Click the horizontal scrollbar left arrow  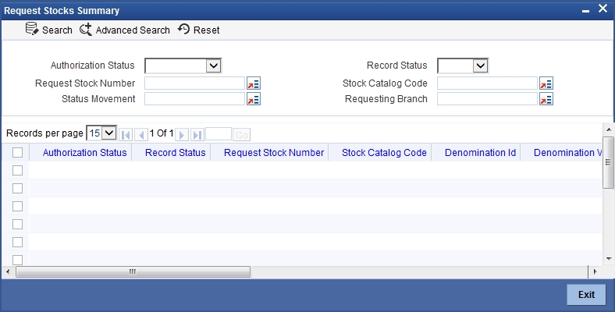point(8,271)
